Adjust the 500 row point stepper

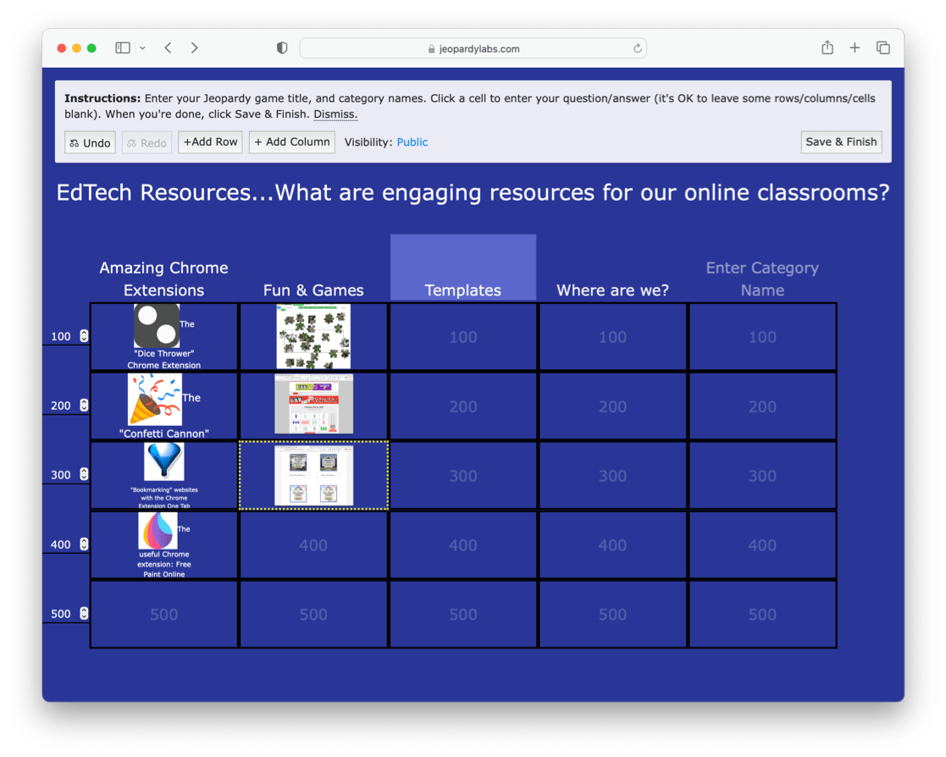tap(84, 613)
